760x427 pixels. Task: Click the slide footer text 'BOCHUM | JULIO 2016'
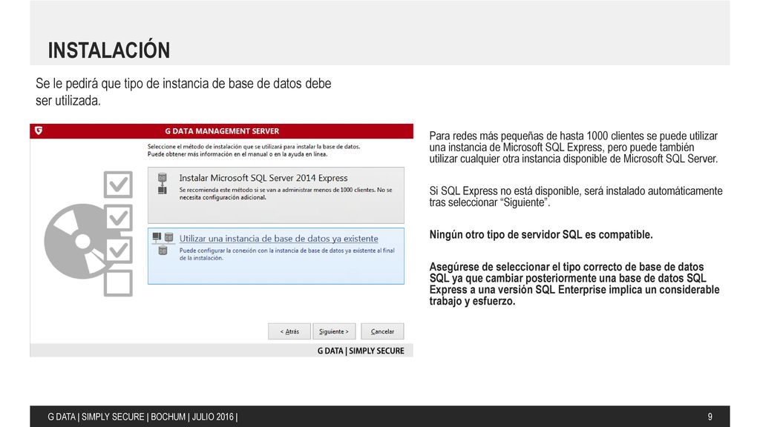(x=192, y=417)
